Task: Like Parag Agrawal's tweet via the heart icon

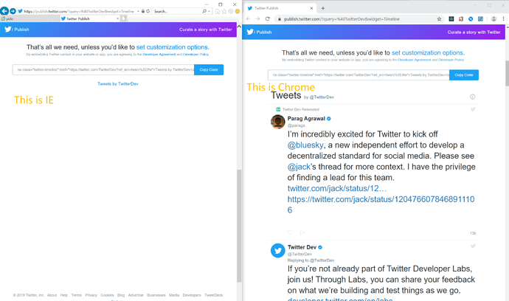Action: click(290, 232)
